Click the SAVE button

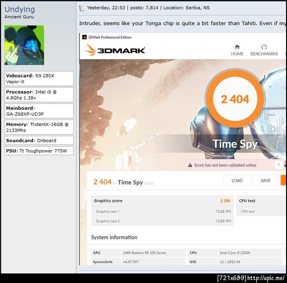coord(265,180)
